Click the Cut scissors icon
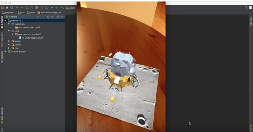Screen dimensions: 253x132 pyautogui.click(x=27, y=8)
